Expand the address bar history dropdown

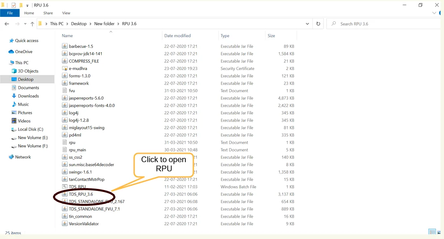pos(307,24)
